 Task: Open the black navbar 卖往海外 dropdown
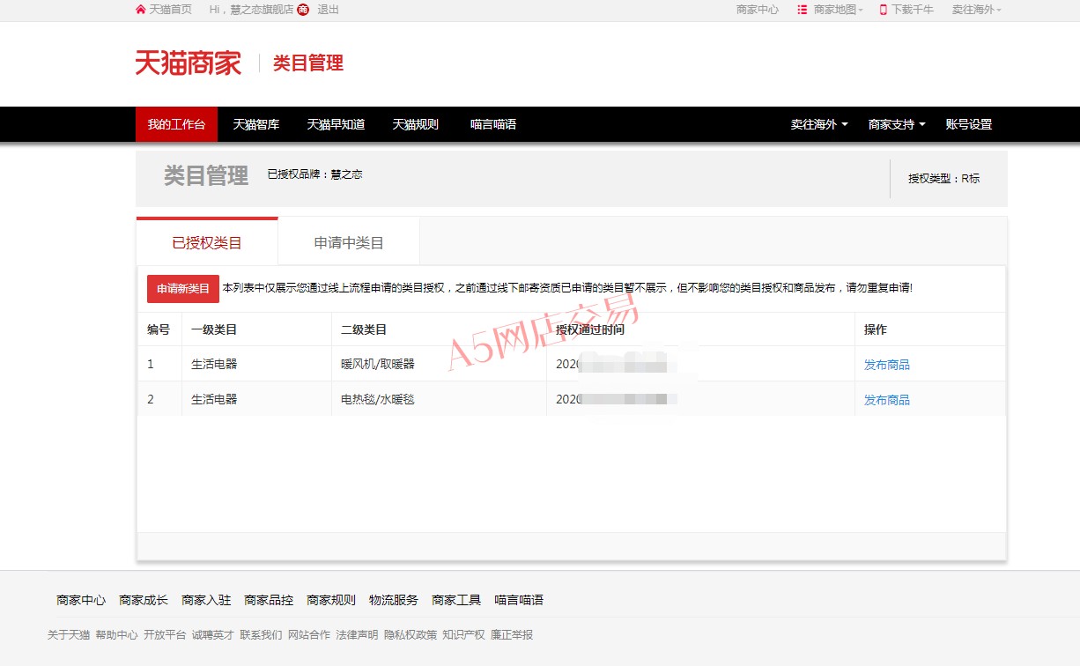(x=819, y=124)
